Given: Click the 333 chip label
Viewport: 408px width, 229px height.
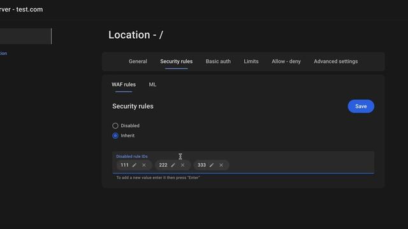Looking at the screenshot, I should [x=201, y=165].
